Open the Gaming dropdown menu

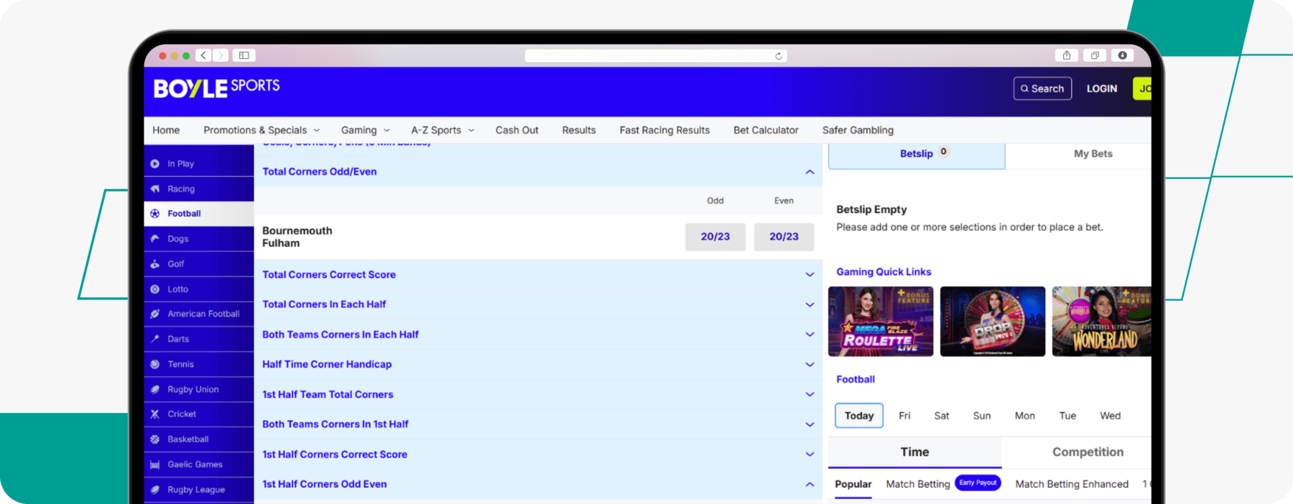click(x=365, y=130)
